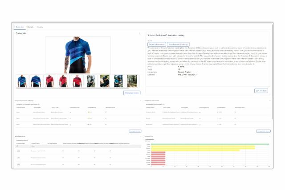Select the first red jersey thumbnail

(x=50, y=81)
